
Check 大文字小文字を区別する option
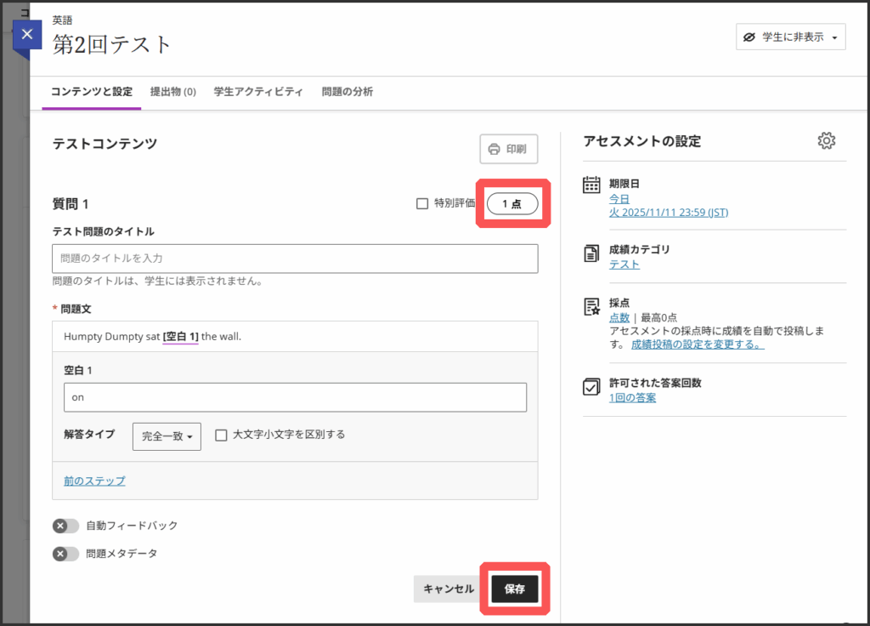coord(221,435)
